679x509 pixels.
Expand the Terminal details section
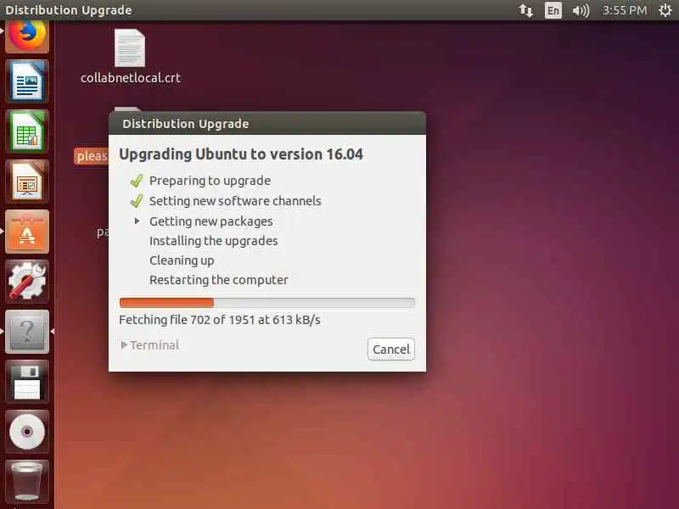tap(150, 345)
